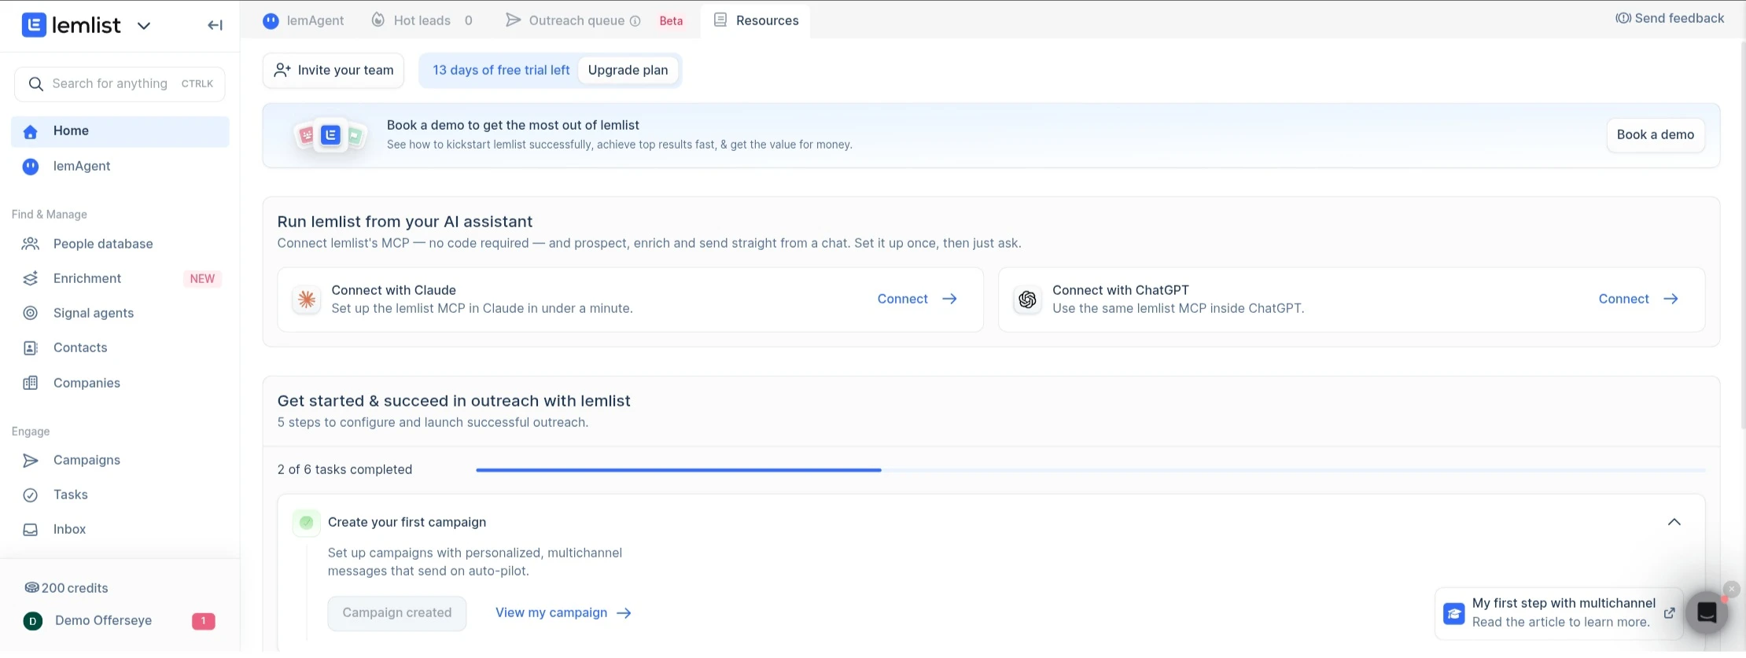
Task: Collapse the sidebar with the arrow icon
Action: point(215,25)
